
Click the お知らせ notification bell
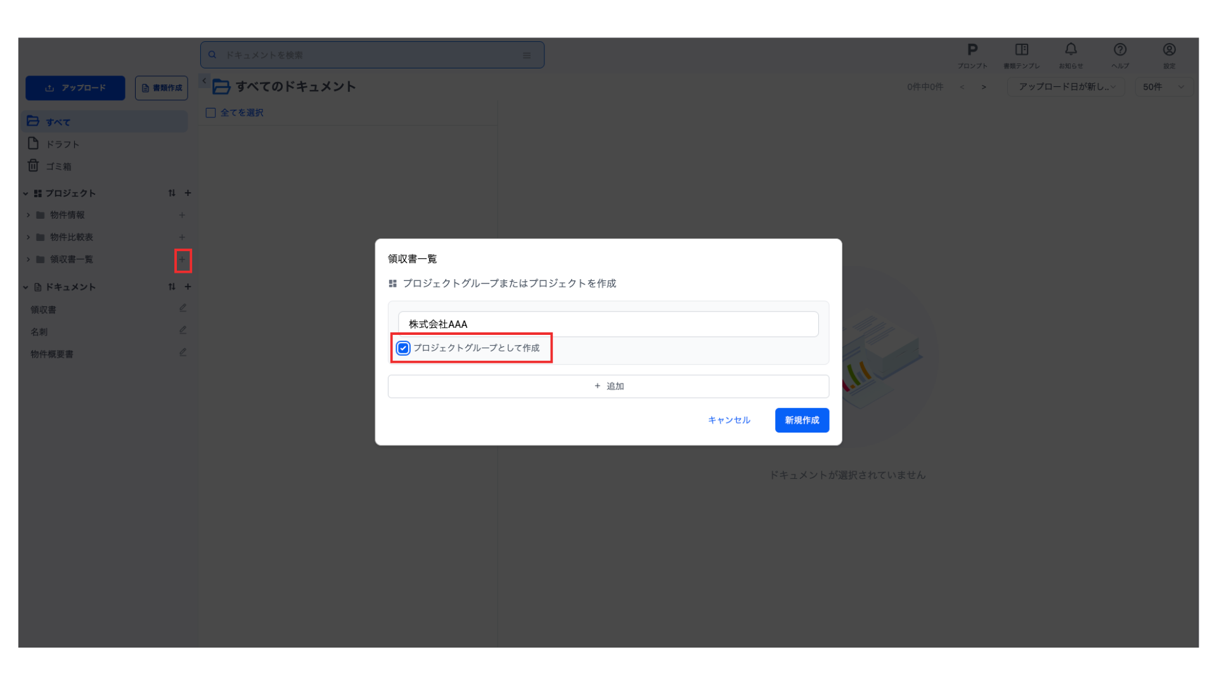tap(1071, 55)
